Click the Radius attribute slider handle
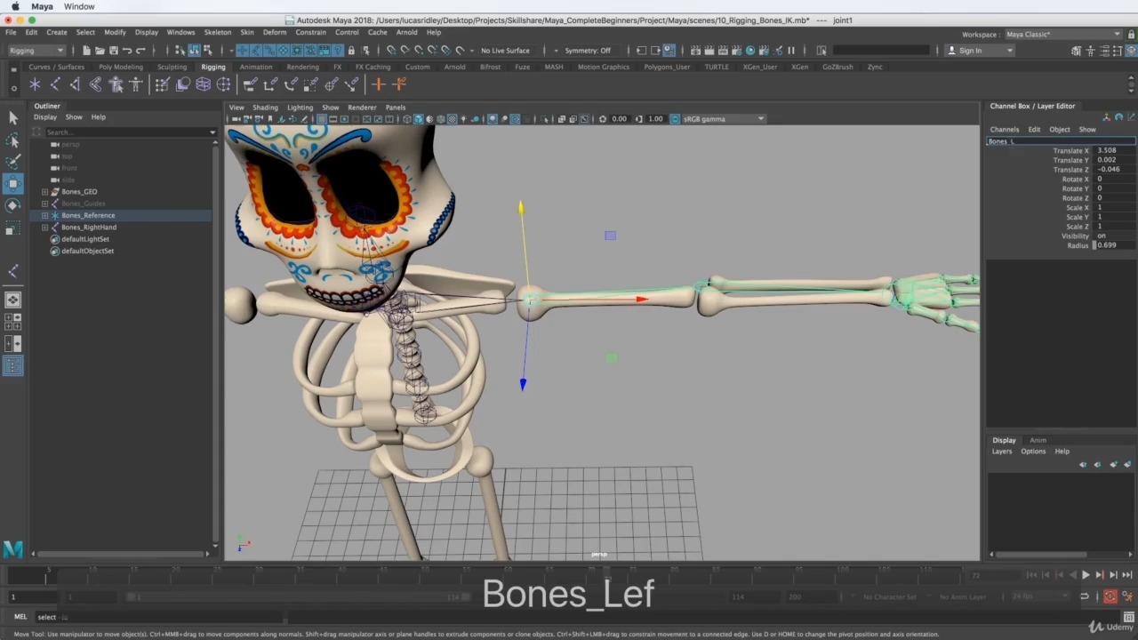Viewport: 1138px width, 640px height. tap(1094, 245)
